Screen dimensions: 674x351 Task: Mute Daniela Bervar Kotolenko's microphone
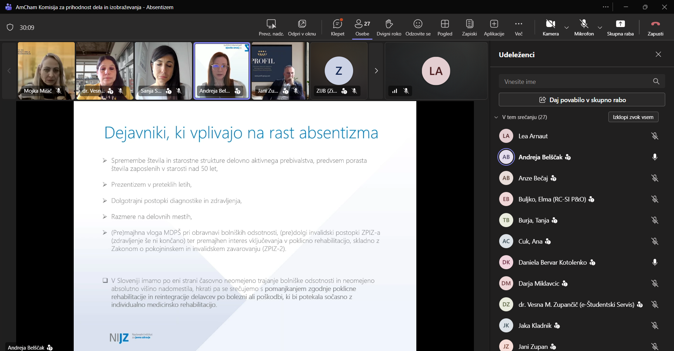click(655, 263)
